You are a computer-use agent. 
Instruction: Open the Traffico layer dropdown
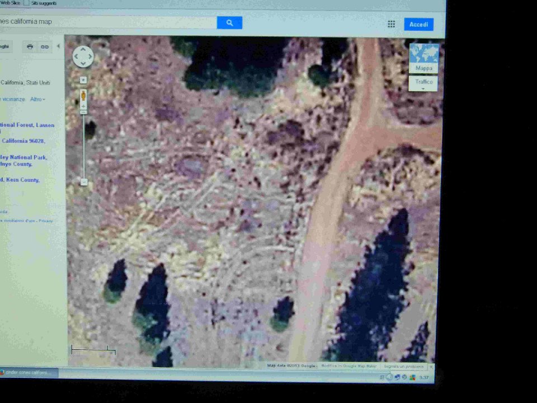coord(423,83)
